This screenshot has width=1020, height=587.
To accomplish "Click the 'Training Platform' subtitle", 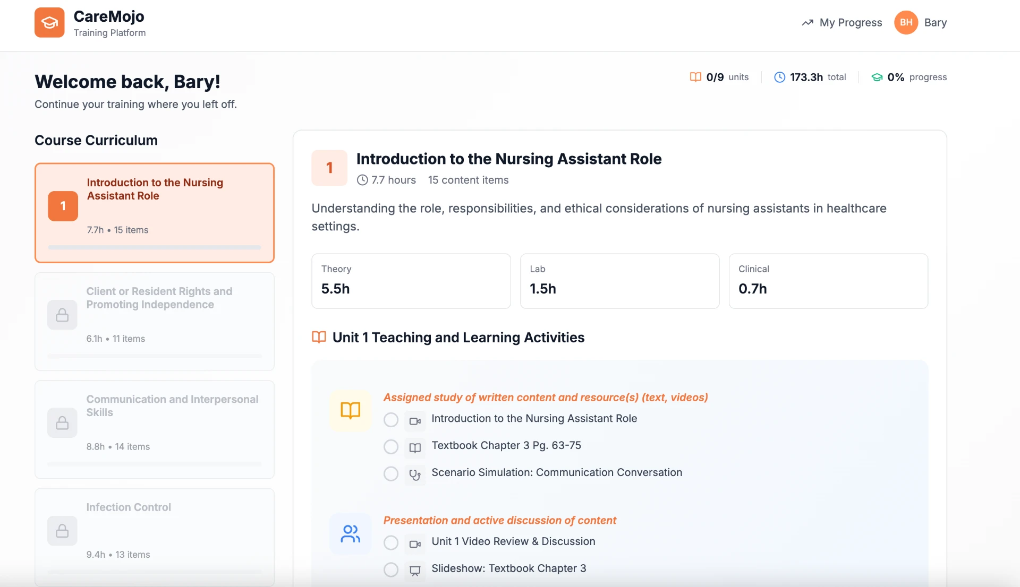I will 109,33.
